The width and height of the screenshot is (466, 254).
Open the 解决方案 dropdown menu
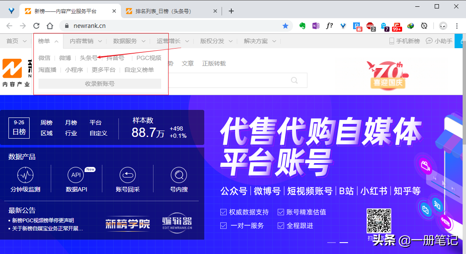(260, 41)
